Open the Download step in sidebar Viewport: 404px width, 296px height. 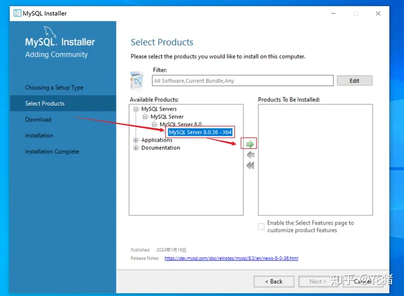click(38, 120)
